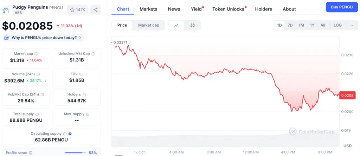Toggle chart to Price view

pos(122,25)
